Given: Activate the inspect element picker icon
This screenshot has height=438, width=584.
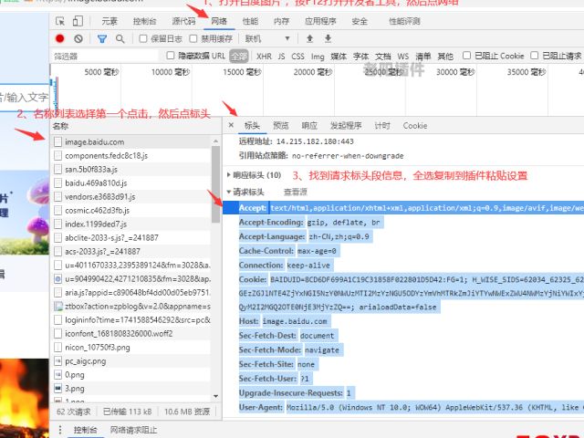Looking at the screenshot, I should [x=60, y=21].
